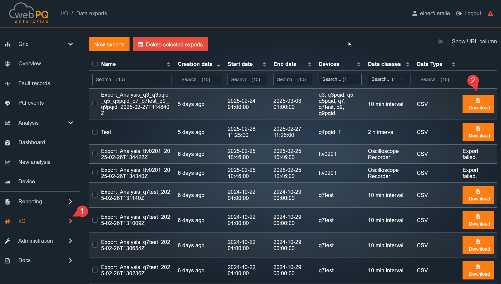
Task: Download the Test export CSV
Action: 478,132
